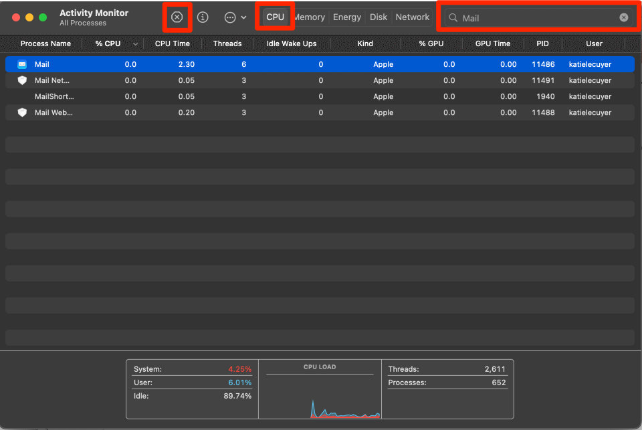
Task: Sort by Process Name column header
Action: 45,43
